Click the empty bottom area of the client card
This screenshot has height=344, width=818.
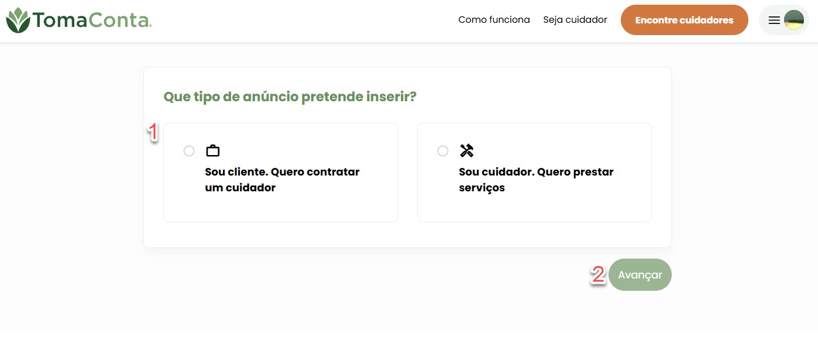click(280, 209)
